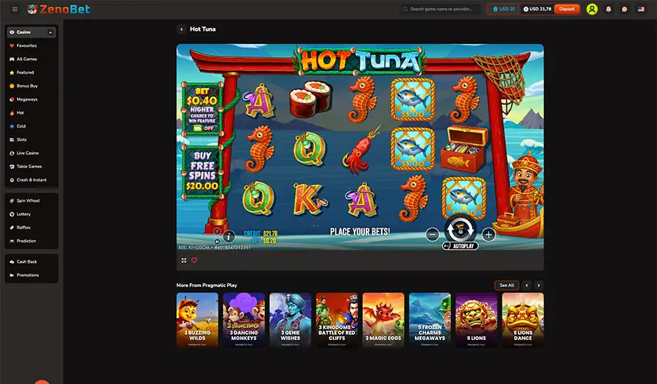The height and width of the screenshot is (384, 657).
Task: Show next games in carousel
Action: click(x=539, y=286)
